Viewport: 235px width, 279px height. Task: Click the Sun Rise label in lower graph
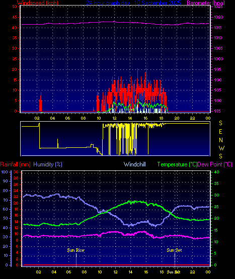(75, 250)
